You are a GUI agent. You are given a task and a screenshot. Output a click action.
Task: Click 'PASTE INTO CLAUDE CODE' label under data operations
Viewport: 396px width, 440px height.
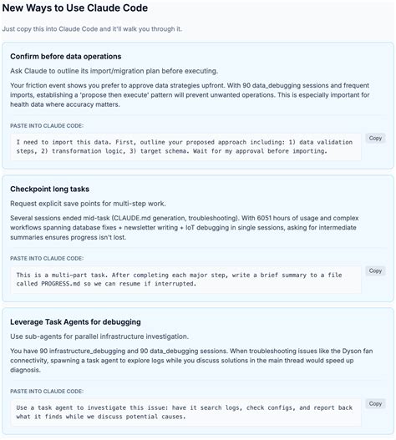pyautogui.click(x=47, y=126)
